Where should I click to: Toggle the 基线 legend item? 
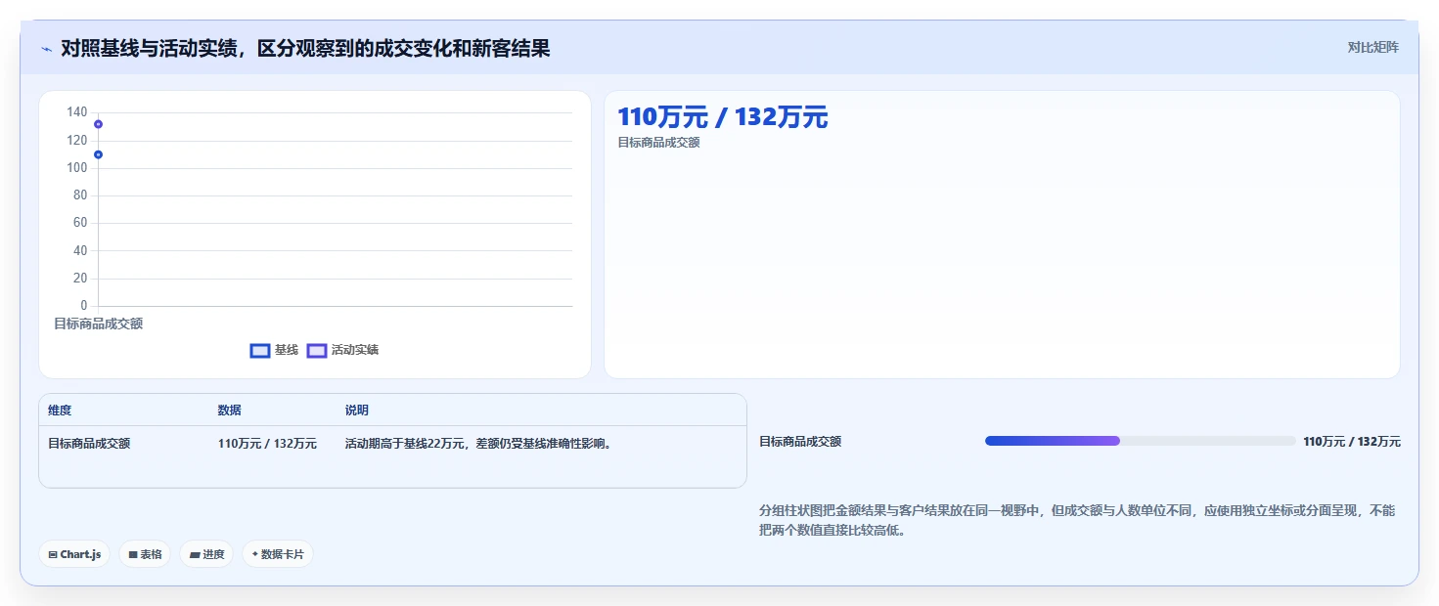[274, 350]
